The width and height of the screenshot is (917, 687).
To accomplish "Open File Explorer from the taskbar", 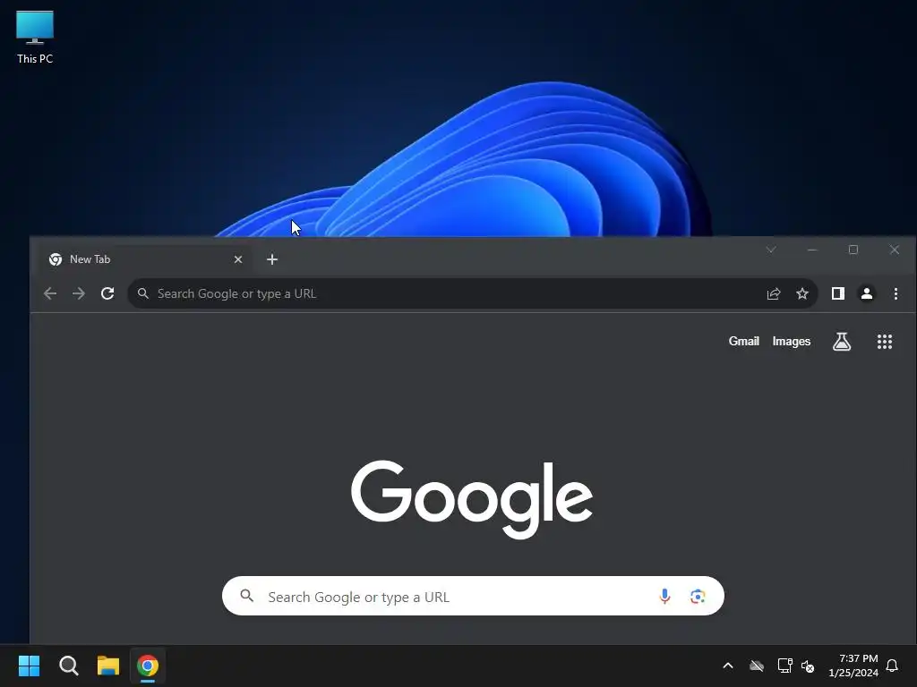I will tap(108, 666).
